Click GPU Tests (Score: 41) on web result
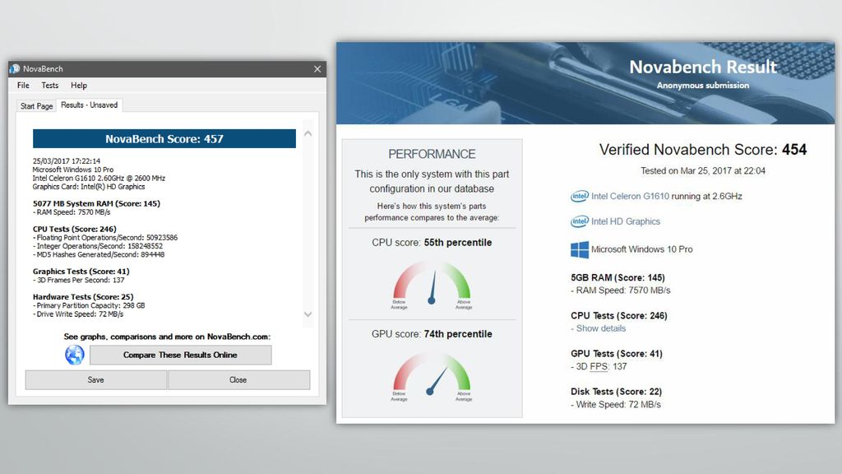This screenshot has height=474, width=842. 617,354
